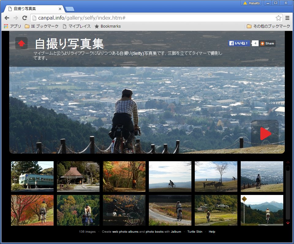Open the Jalbum link in footer
294x244 pixels.
[176, 232]
